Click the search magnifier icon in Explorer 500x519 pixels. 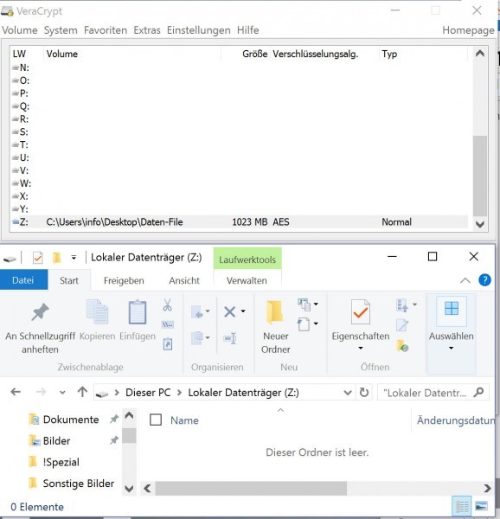(x=479, y=393)
